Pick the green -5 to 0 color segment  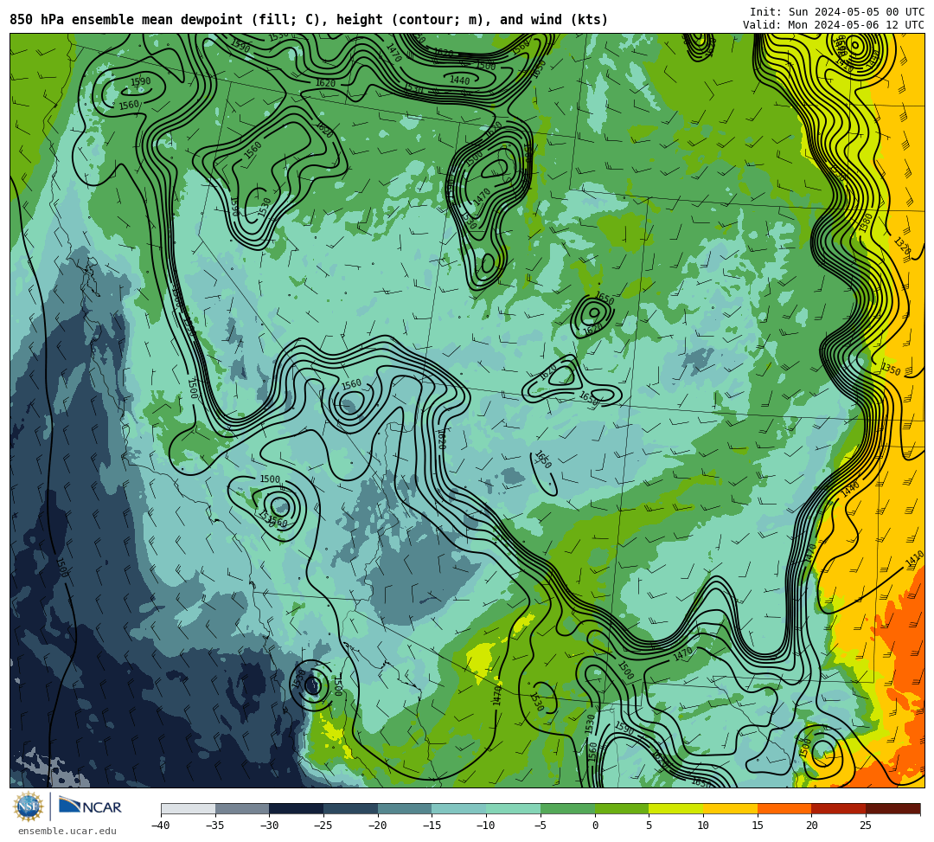[567, 808]
